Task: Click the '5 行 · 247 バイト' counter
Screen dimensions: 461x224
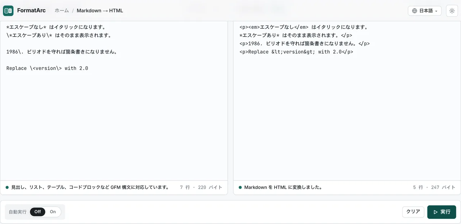Action: (434, 187)
